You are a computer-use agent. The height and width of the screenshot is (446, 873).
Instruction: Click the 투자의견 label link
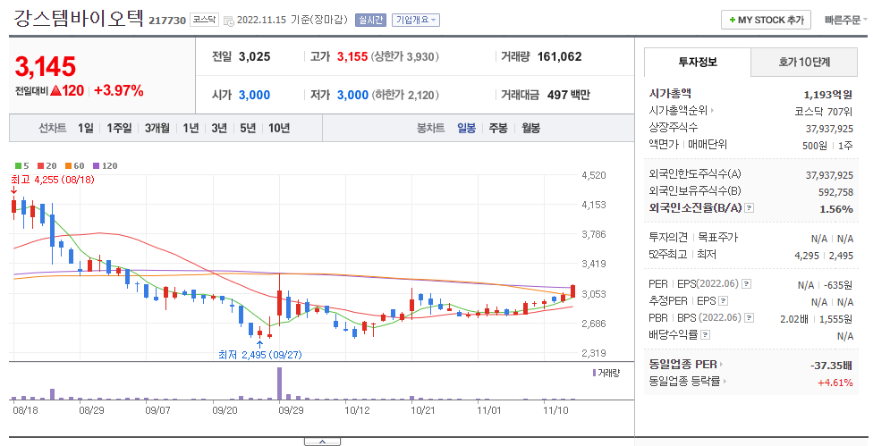[667, 238]
